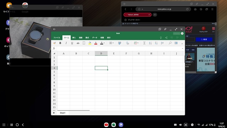This screenshot has height=128, width=227.
Task: Click the merge cells icon in Excel
Action: click(x=127, y=43)
